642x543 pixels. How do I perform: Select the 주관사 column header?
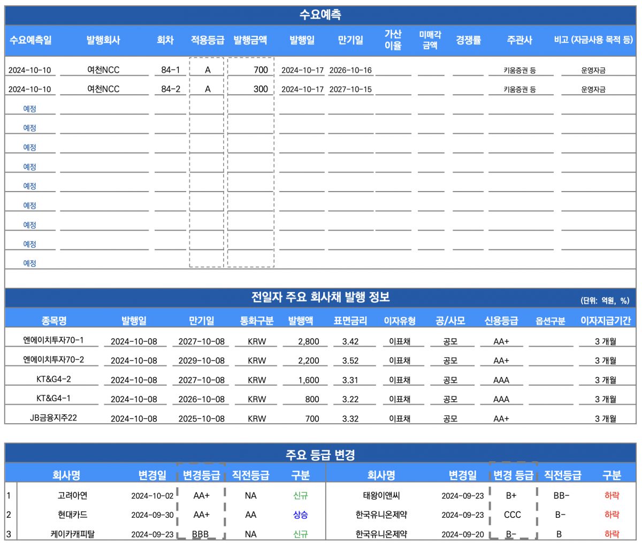(x=519, y=40)
